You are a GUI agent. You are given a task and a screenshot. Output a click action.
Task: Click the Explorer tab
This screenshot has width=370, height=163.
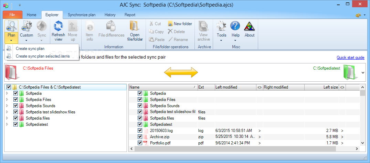[52, 15]
